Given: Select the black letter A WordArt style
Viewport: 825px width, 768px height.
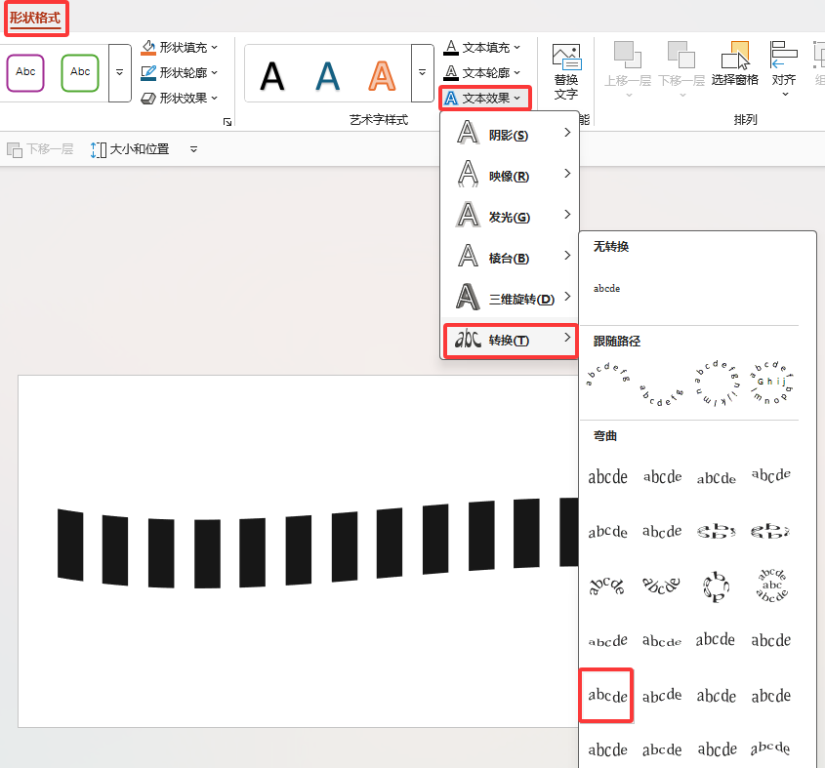Looking at the screenshot, I should pyautogui.click(x=272, y=74).
